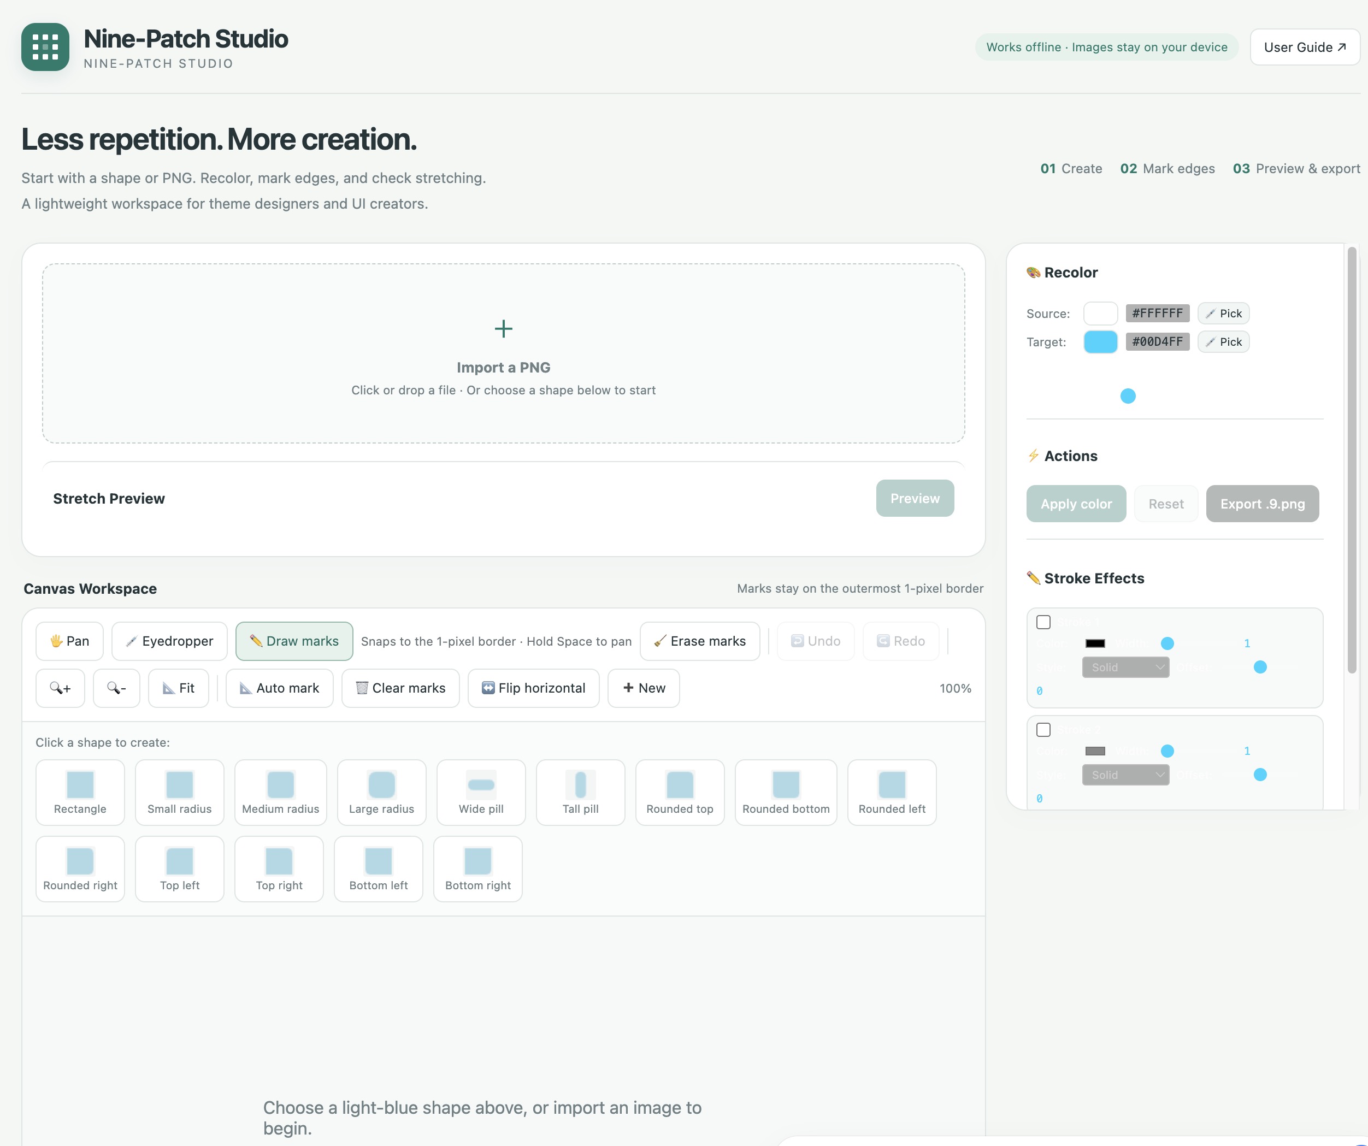Go to step 02 Mark edges
The image size is (1368, 1146).
1167,169
